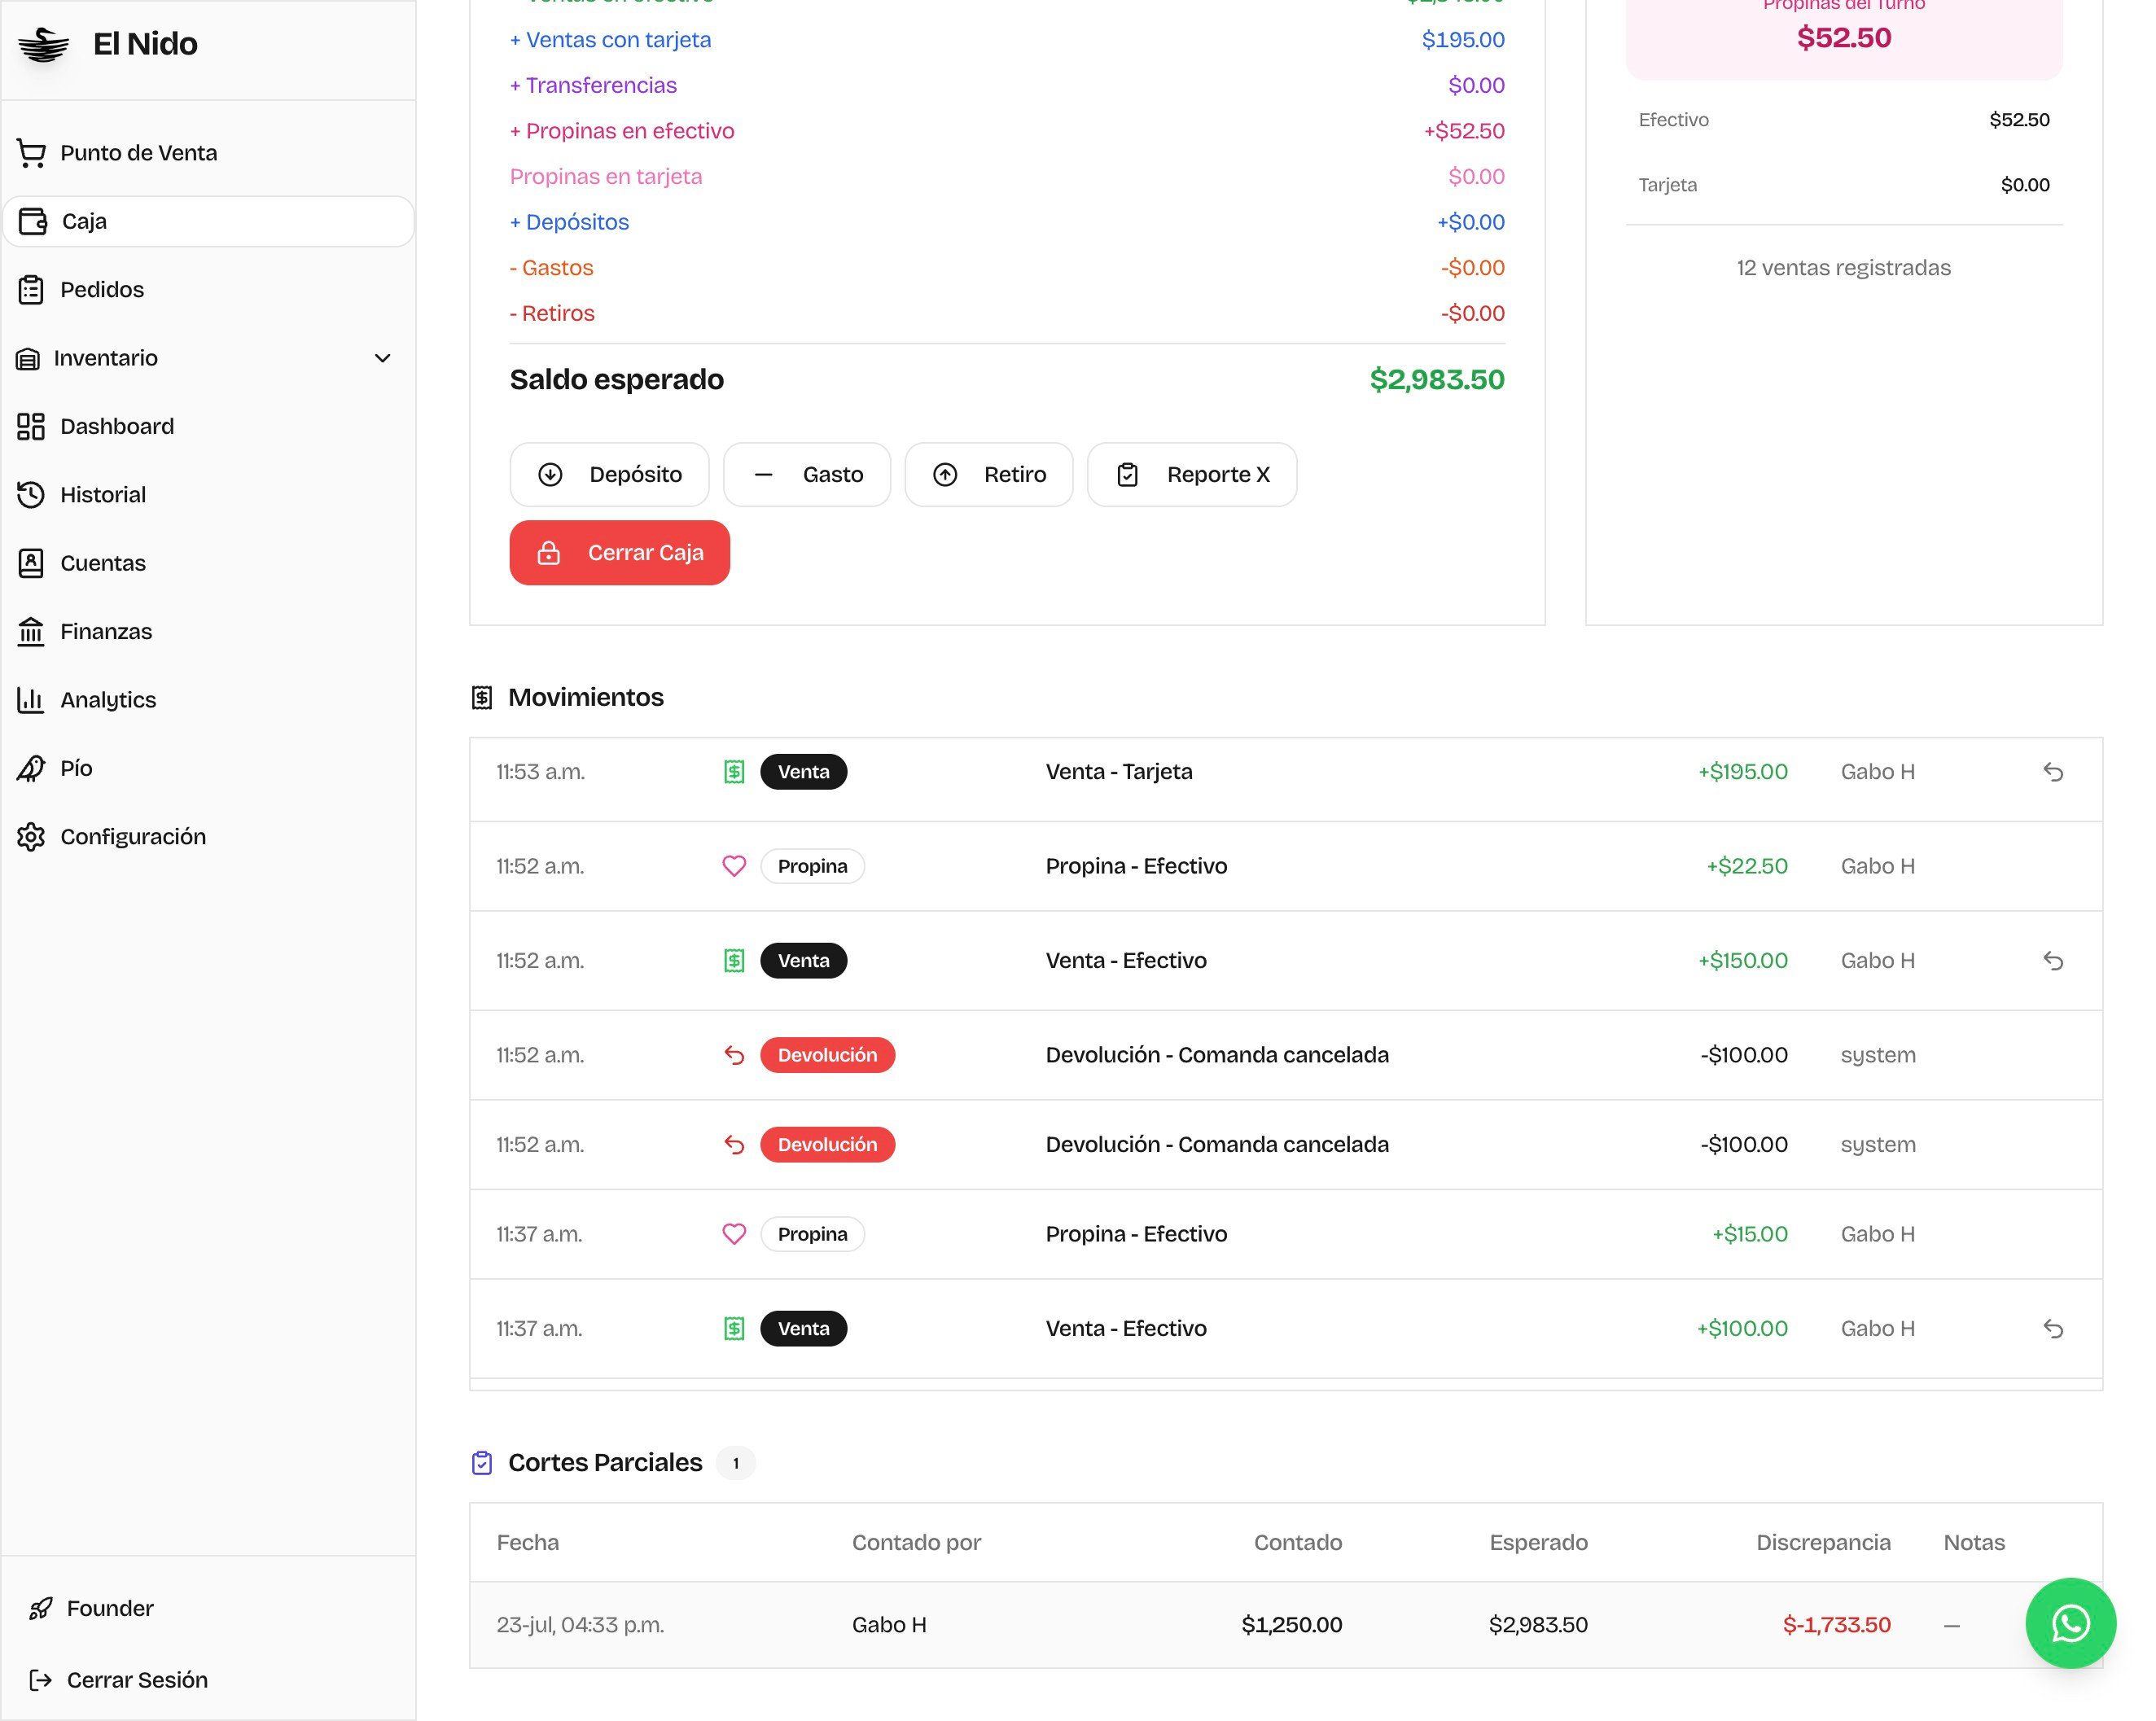Open the Analytics page
2156x1721 pixels.
[x=208, y=700]
